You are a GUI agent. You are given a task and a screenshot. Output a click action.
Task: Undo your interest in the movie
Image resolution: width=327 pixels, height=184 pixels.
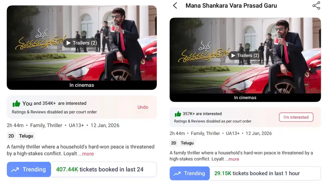point(143,107)
